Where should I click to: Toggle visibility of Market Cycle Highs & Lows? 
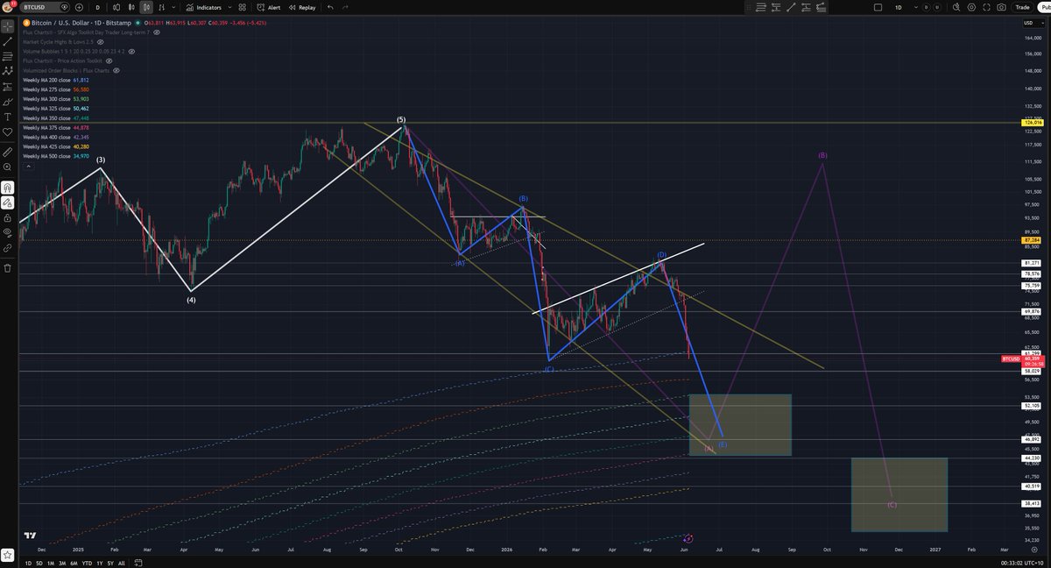101,42
